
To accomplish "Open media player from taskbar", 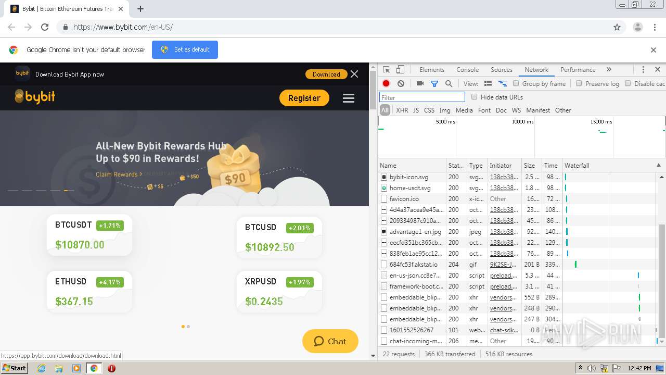I will [76, 368].
